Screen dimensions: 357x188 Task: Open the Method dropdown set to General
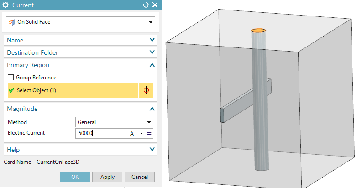coord(114,122)
